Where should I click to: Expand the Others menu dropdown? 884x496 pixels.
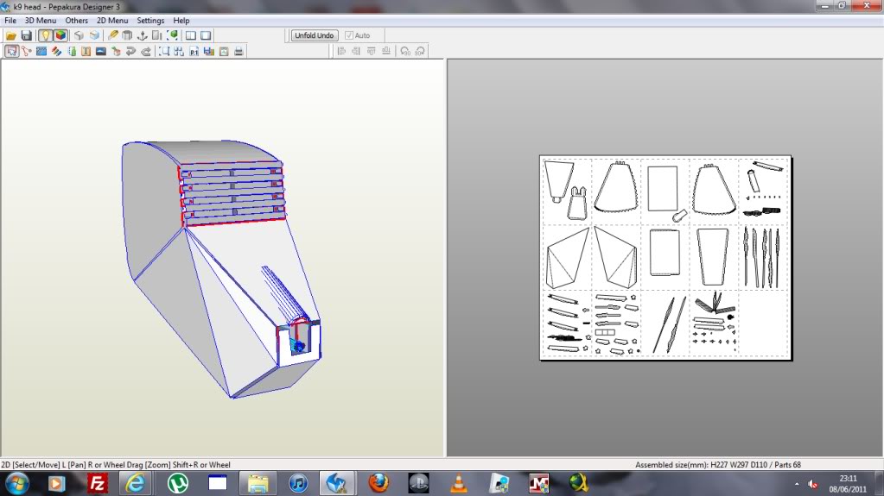pyautogui.click(x=77, y=20)
